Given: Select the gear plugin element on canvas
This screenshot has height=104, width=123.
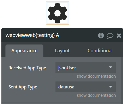Looking at the screenshot, I should tap(57, 13).
